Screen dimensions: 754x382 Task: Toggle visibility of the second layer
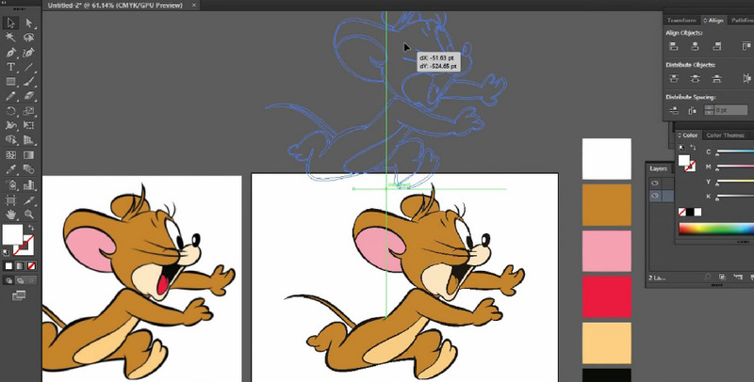coord(656,197)
